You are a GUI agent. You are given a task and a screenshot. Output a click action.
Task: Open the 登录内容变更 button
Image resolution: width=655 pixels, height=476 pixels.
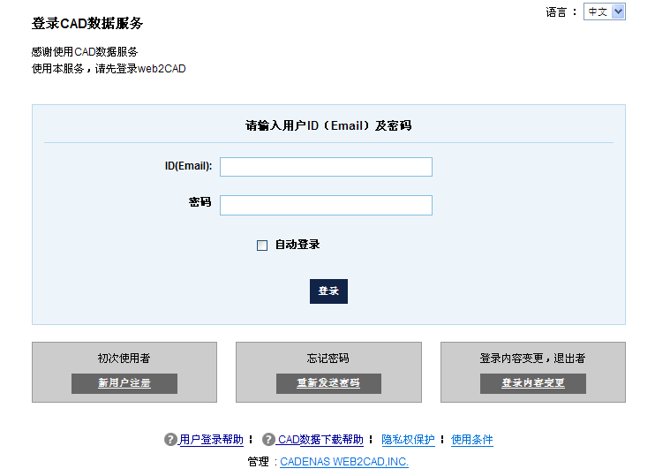(532, 383)
